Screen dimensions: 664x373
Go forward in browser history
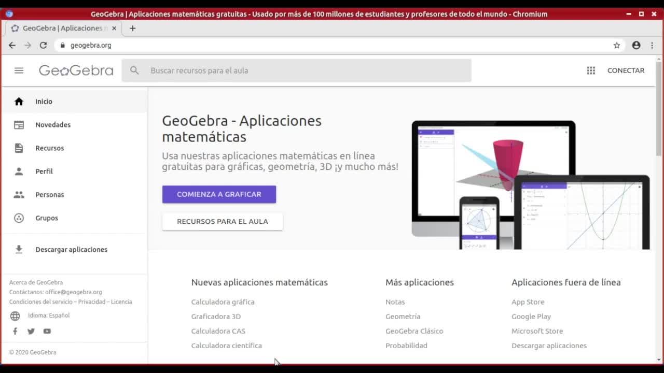[x=27, y=45]
